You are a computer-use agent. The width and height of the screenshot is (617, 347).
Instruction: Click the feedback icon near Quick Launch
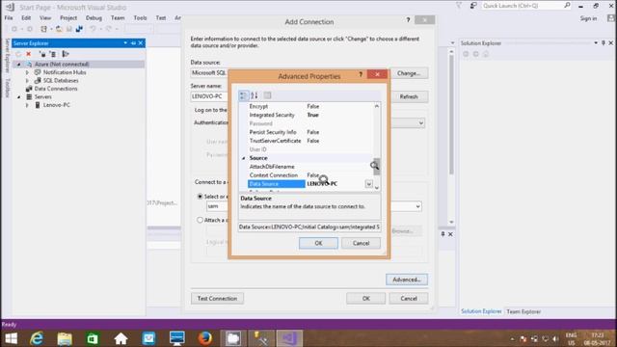(473, 6)
